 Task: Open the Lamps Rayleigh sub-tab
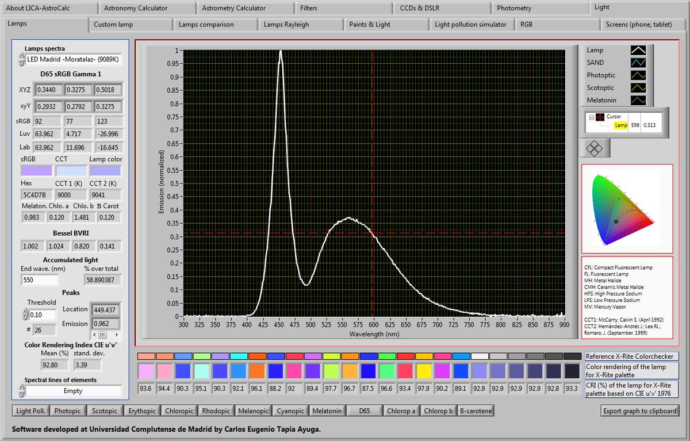pos(301,25)
